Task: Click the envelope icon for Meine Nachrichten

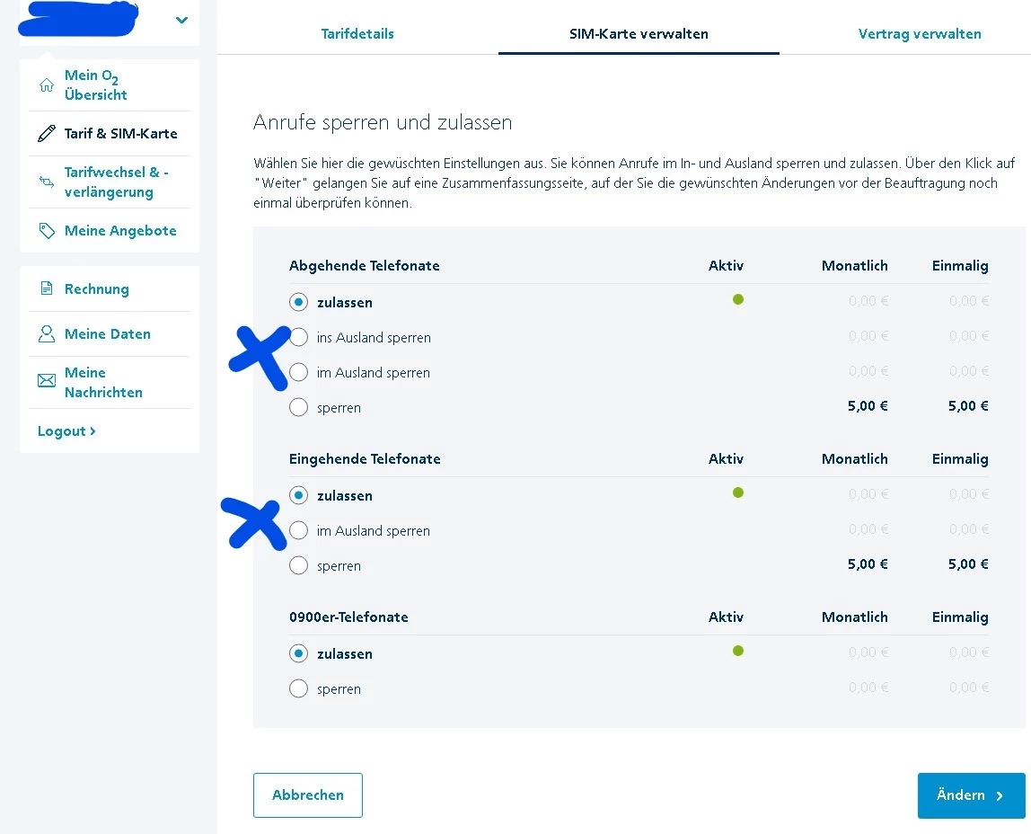Action: 47,382
